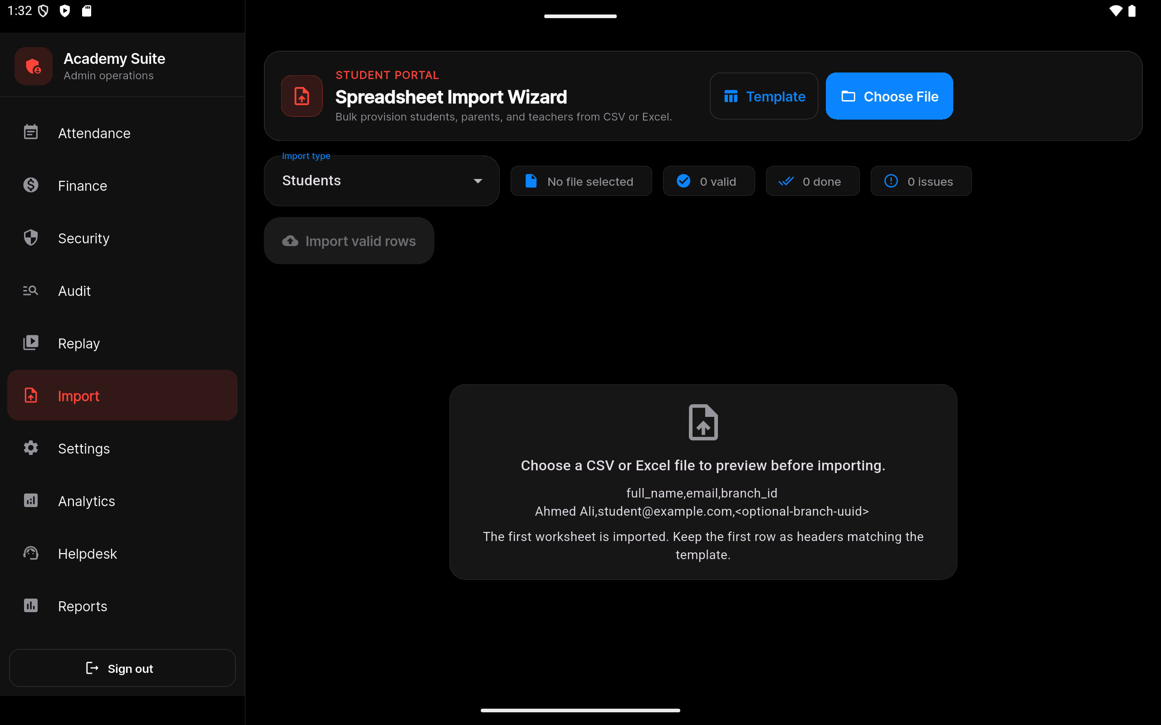Click the Academy Suite logo icon
This screenshot has height=725, width=1161.
[34, 66]
